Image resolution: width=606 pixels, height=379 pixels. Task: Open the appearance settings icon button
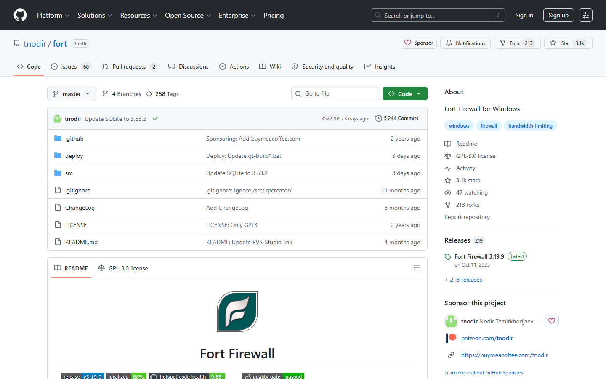click(585, 15)
